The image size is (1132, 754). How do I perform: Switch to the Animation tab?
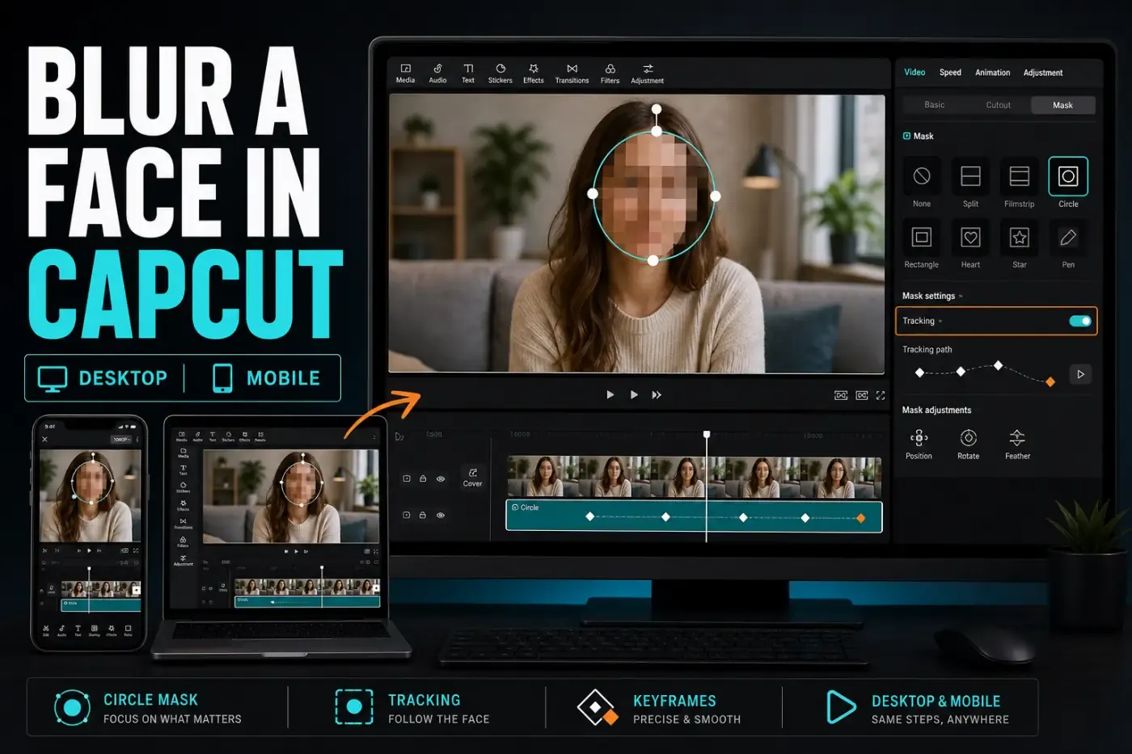click(x=992, y=73)
